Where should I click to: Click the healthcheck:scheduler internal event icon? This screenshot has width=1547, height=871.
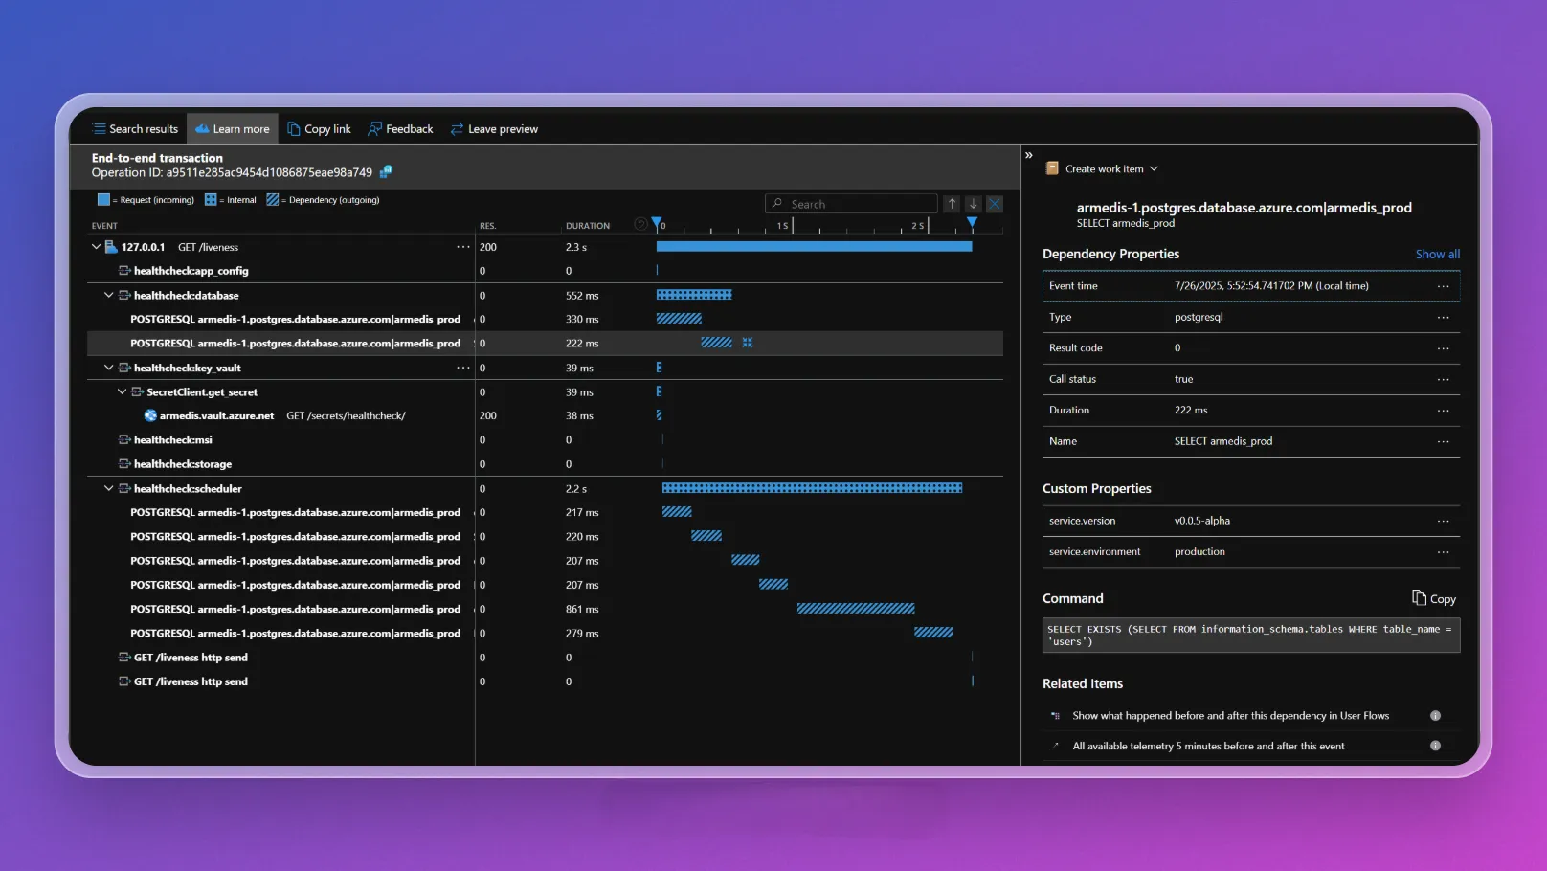point(124,489)
